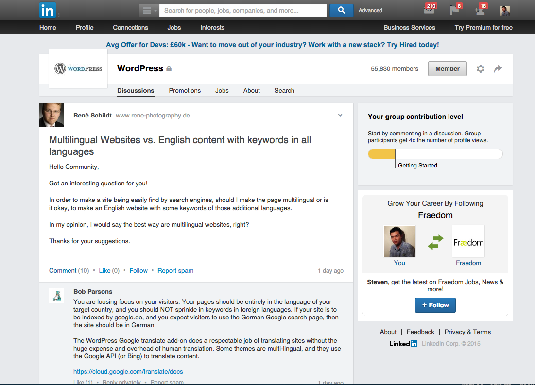Screen dimensions: 535x385
Task: Click the footer LinkedIn logo
Action: click(404, 344)
